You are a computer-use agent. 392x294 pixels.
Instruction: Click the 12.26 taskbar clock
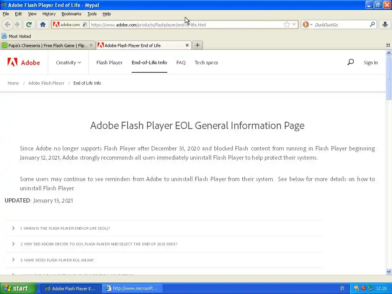[x=381, y=288]
